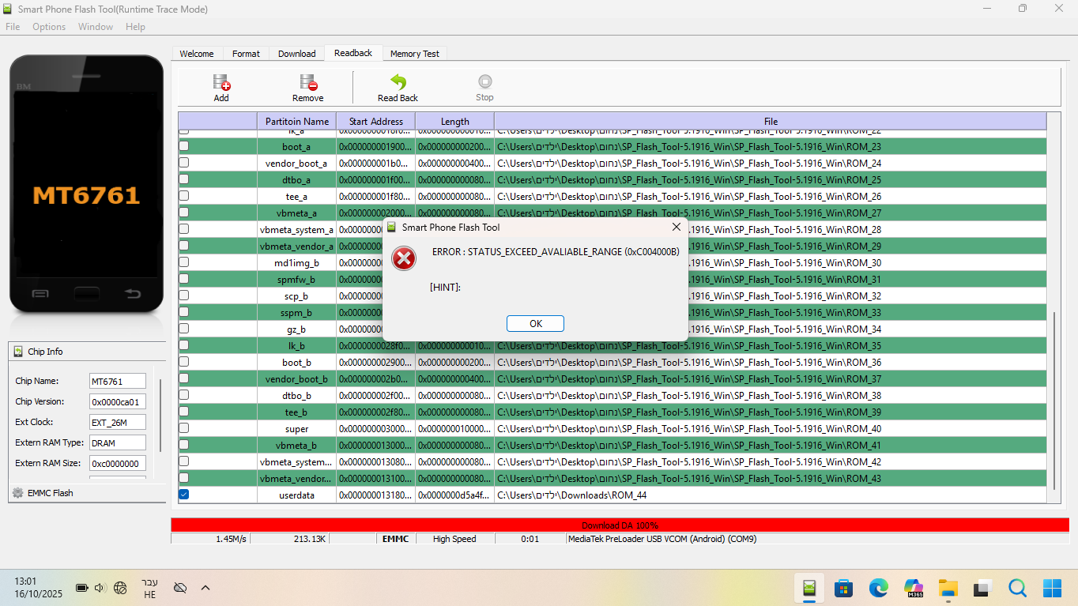Enable the super partition checkbox
1078x606 pixels.
(x=183, y=428)
